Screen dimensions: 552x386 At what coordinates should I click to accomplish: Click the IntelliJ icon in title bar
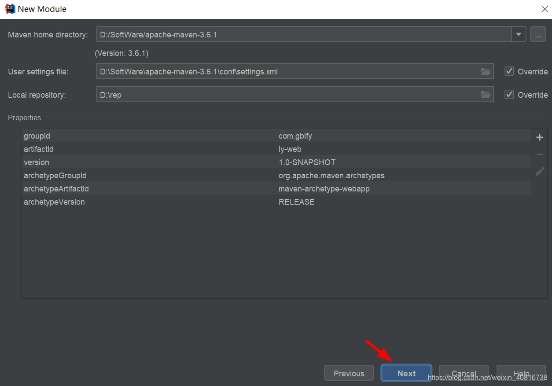click(x=10, y=8)
